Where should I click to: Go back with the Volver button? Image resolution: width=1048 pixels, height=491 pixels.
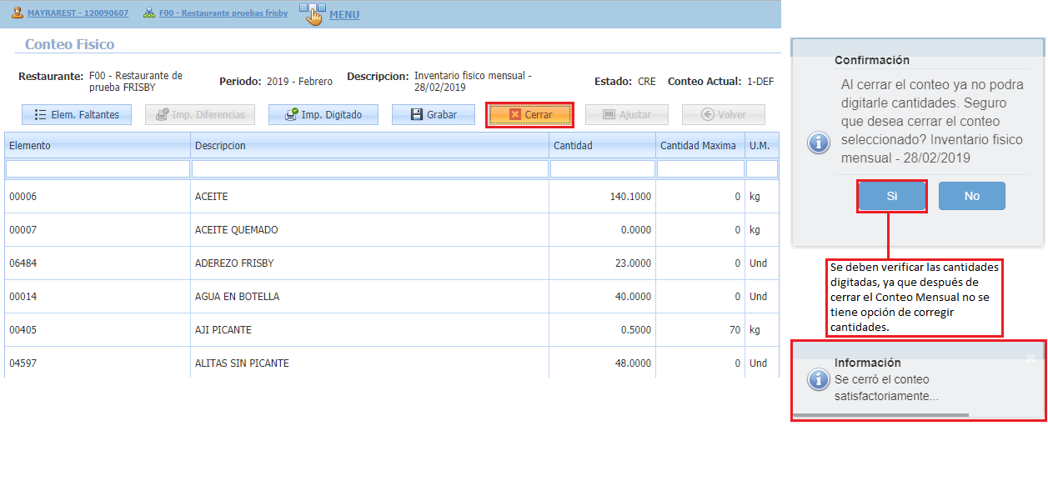(724, 115)
